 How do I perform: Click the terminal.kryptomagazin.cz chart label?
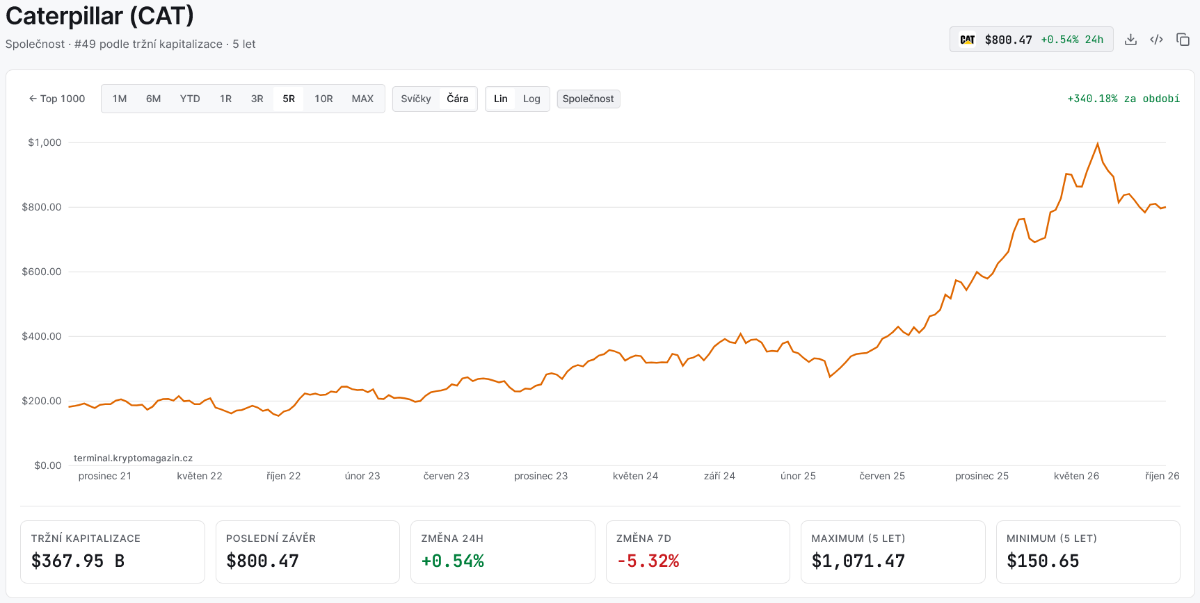pos(133,458)
